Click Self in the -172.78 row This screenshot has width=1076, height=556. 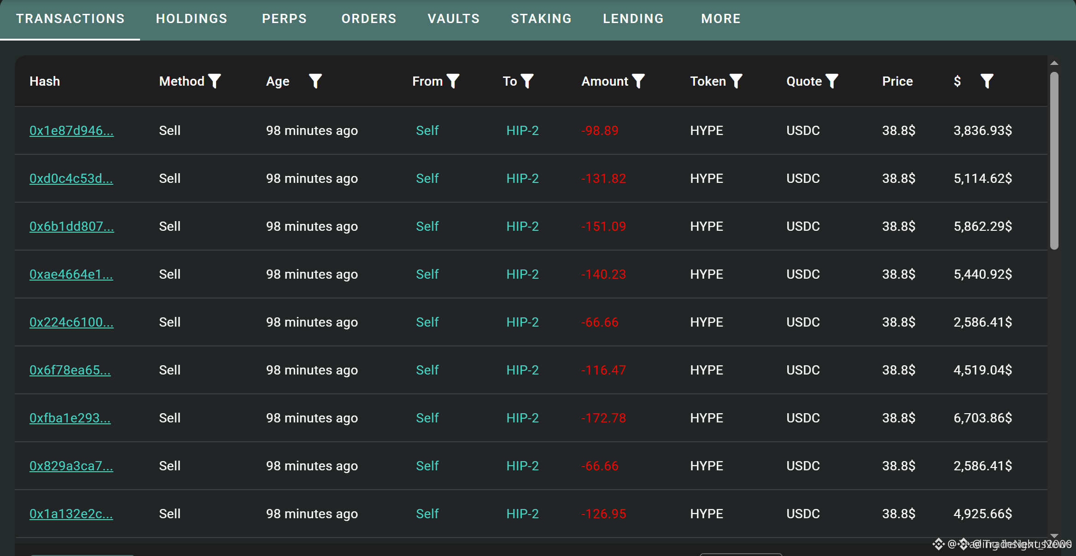tap(427, 418)
